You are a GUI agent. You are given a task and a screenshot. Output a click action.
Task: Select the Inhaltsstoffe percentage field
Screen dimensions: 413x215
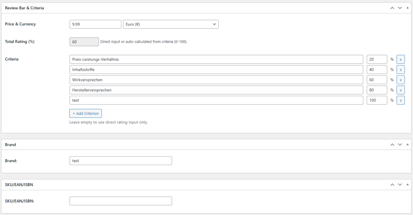point(377,70)
